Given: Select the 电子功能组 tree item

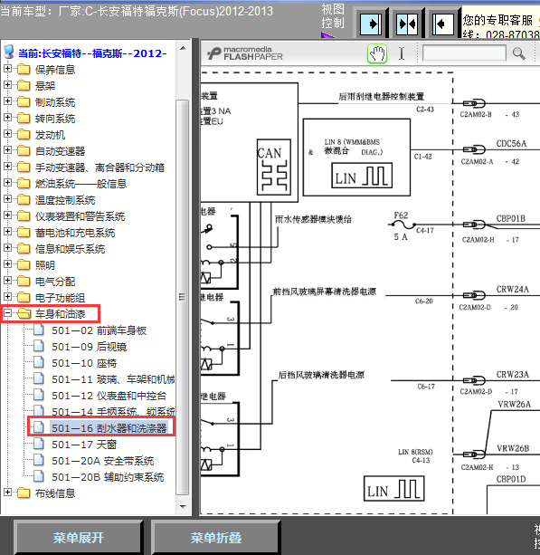Looking at the screenshot, I should click(60, 298).
